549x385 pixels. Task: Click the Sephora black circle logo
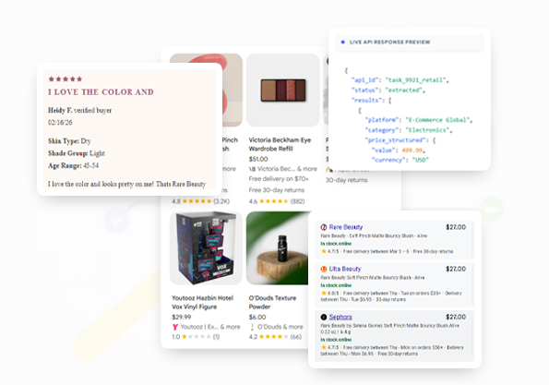pyautogui.click(x=324, y=317)
